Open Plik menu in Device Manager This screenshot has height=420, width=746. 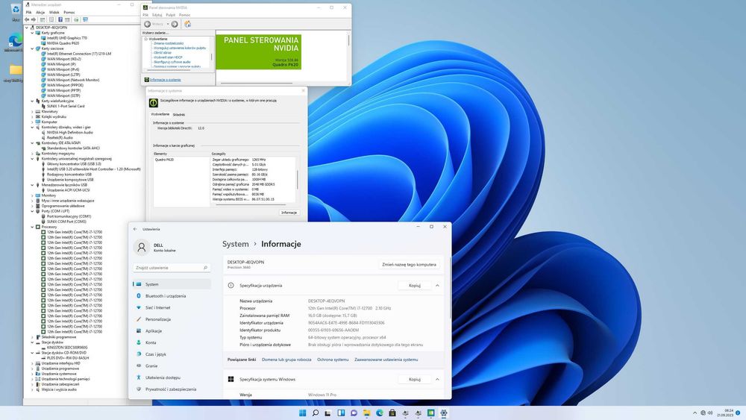pyautogui.click(x=28, y=13)
